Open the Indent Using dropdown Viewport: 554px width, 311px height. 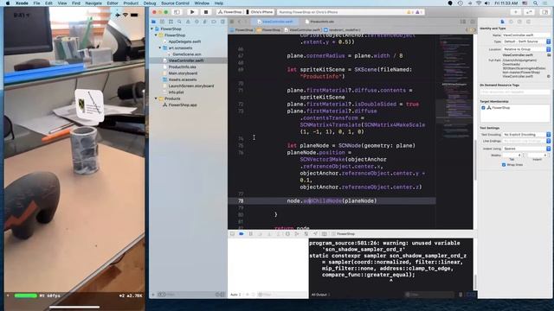point(526,149)
